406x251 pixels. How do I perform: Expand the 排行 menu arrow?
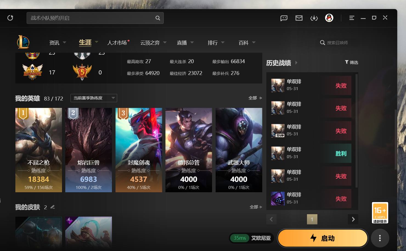click(223, 43)
